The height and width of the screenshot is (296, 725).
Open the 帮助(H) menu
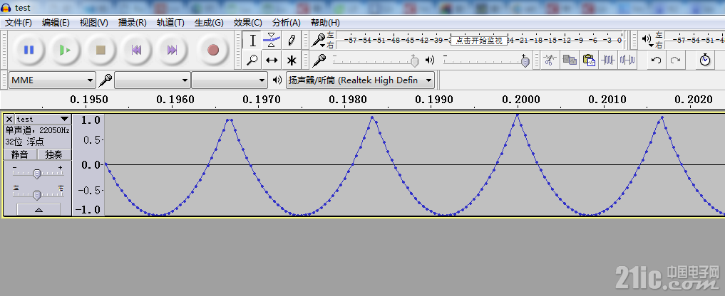(x=325, y=23)
